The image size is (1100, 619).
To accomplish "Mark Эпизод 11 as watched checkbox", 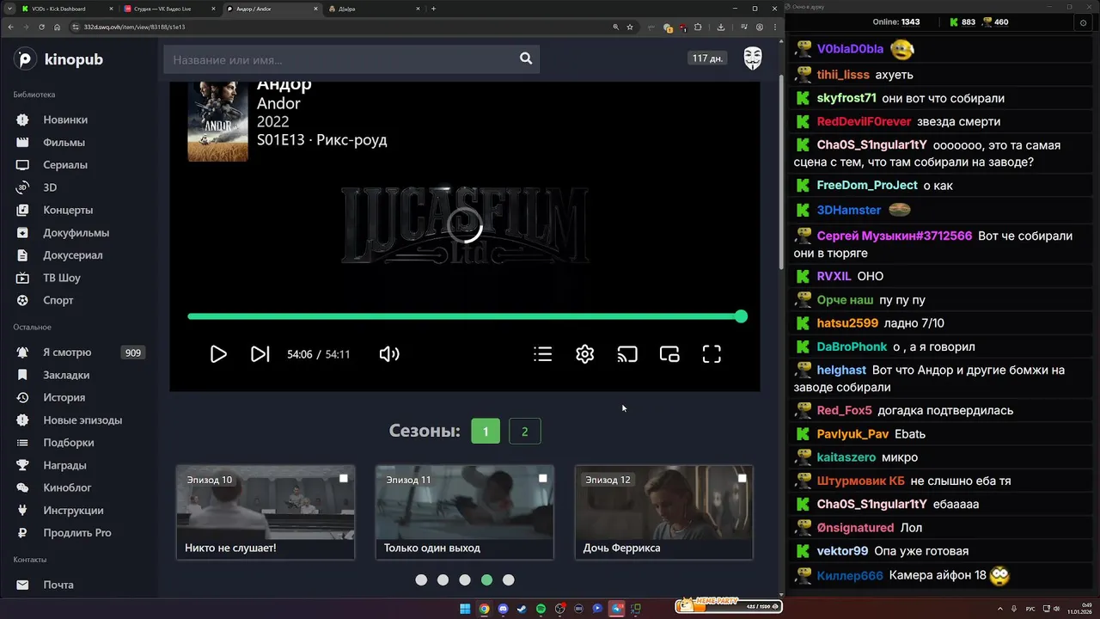I will [543, 478].
